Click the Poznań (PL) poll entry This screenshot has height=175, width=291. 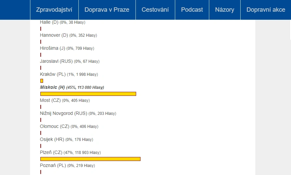point(53,165)
